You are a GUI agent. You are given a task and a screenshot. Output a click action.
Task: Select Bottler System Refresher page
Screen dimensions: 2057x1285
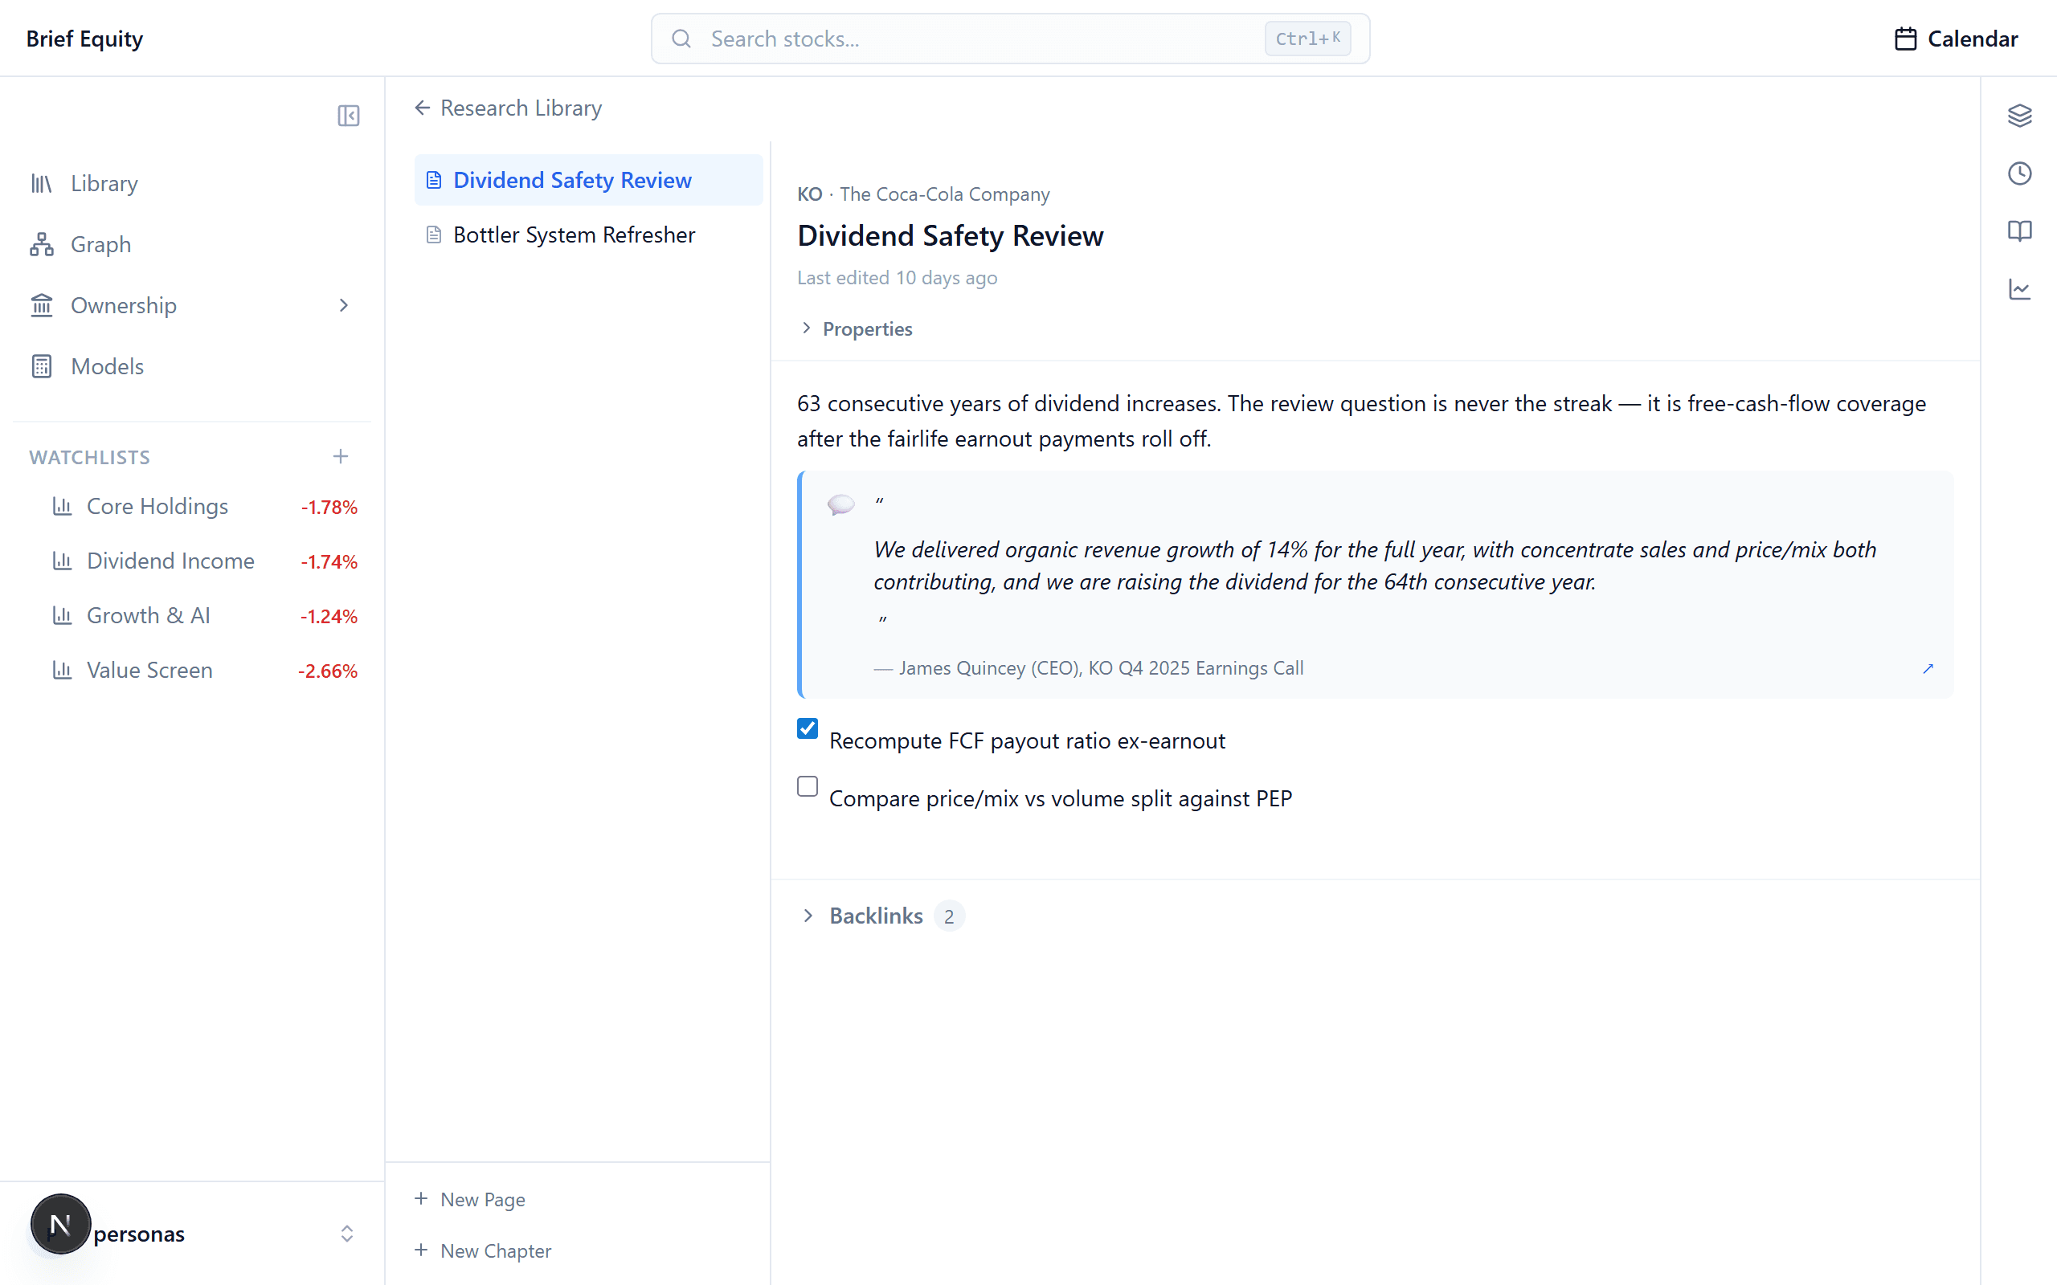click(x=588, y=235)
